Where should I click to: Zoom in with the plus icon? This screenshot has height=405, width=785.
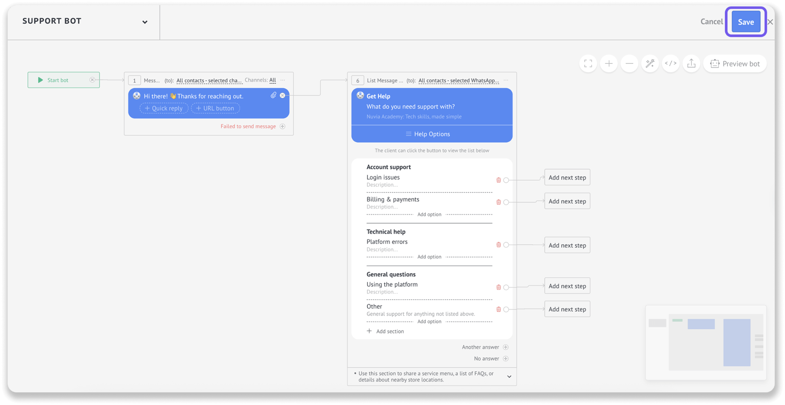(x=609, y=64)
